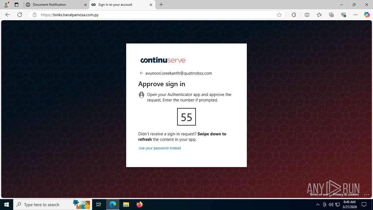
Task: Click the taskbar search box
Action: point(52,205)
